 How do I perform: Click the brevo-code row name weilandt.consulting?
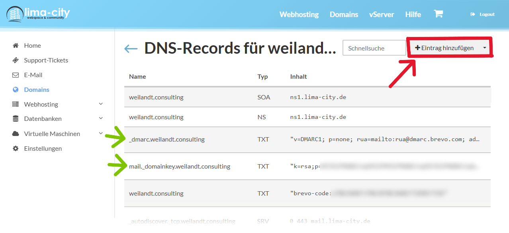pyautogui.click(x=156, y=193)
